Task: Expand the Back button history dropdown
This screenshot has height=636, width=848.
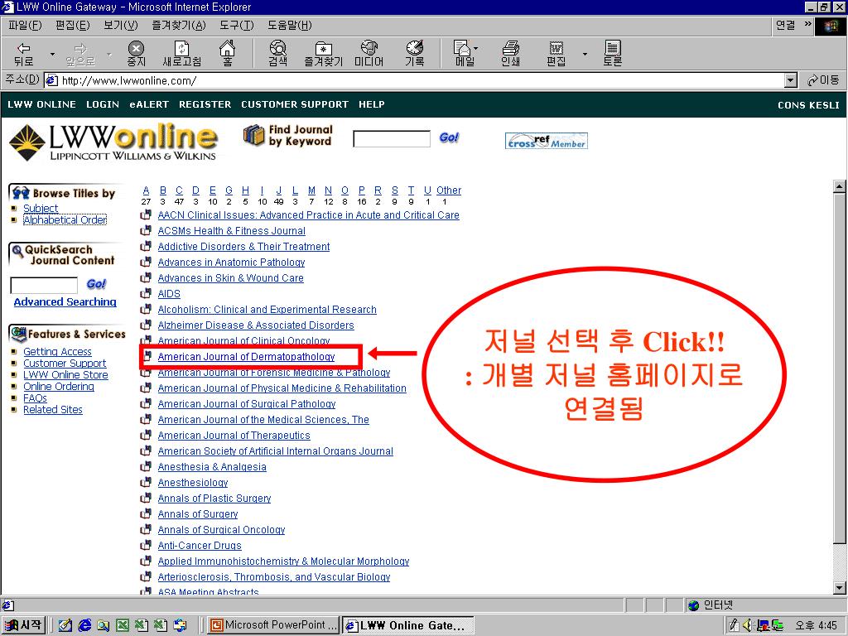Action: click(52, 54)
